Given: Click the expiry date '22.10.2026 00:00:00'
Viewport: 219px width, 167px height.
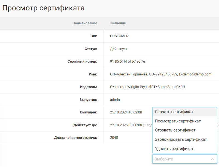Looking at the screenshot, I should point(126,125).
